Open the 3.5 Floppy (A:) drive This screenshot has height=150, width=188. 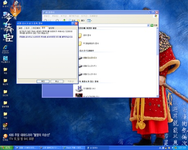pos(79,88)
